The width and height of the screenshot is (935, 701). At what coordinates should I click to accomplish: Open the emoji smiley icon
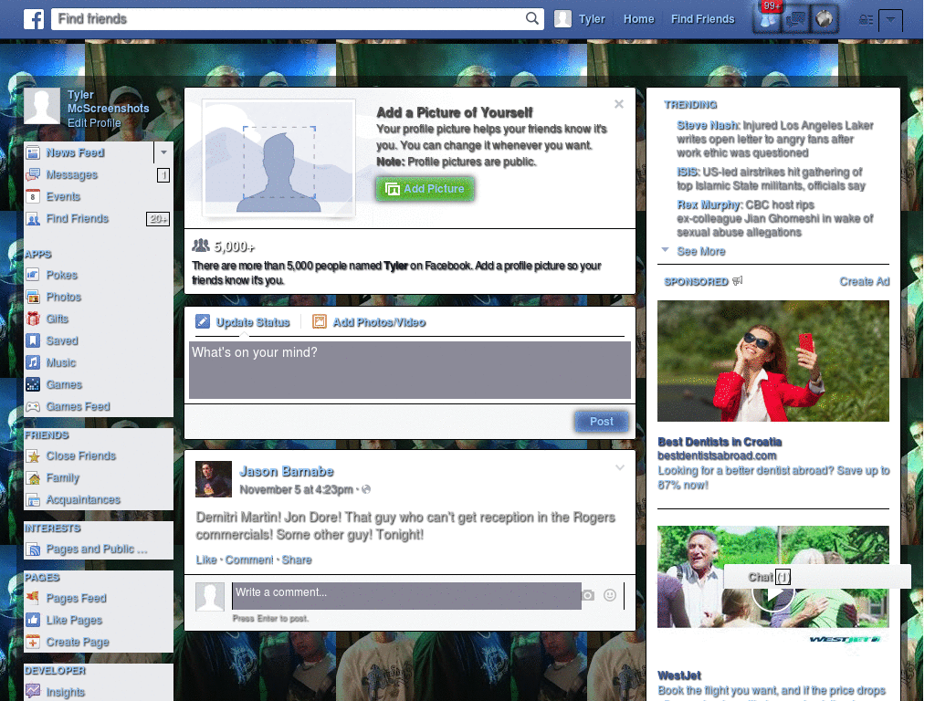pos(609,595)
